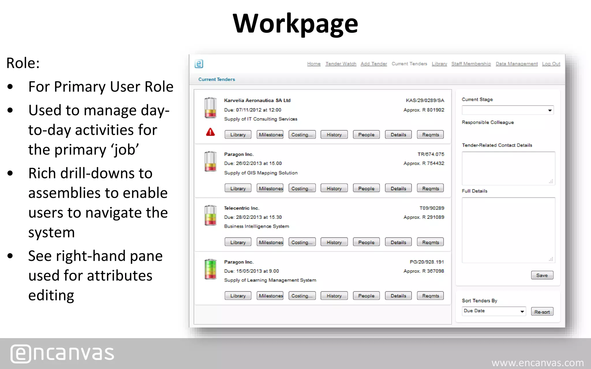The image size is (591, 369).
Task: Click tender reference KAS/29/0289/SA
Action: point(425,100)
